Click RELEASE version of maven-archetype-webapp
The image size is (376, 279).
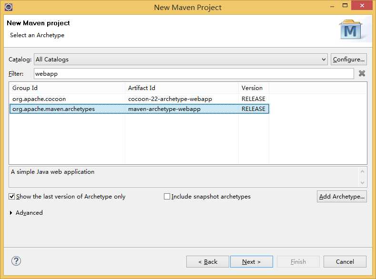[x=253, y=109]
